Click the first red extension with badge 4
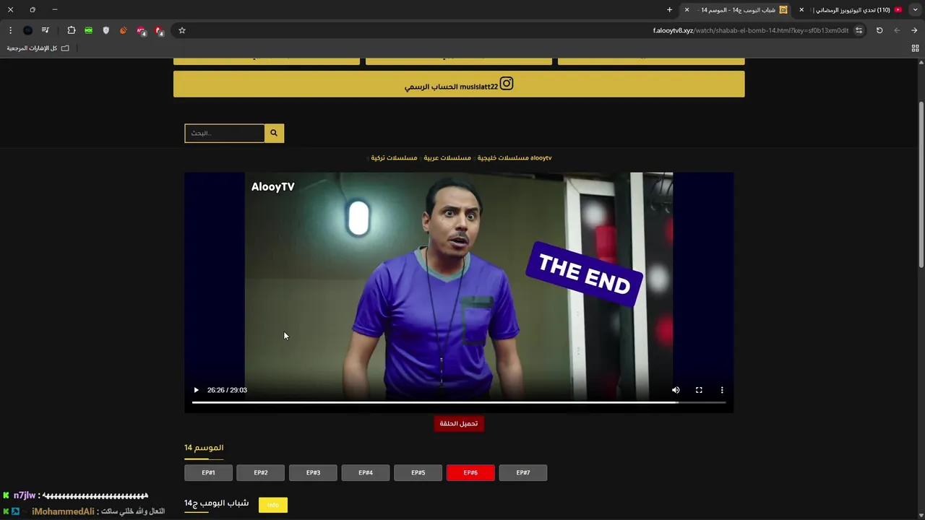925x520 pixels. tap(142, 31)
